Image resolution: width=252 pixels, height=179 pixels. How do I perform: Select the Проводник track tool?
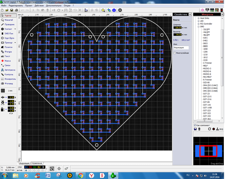[8, 24]
